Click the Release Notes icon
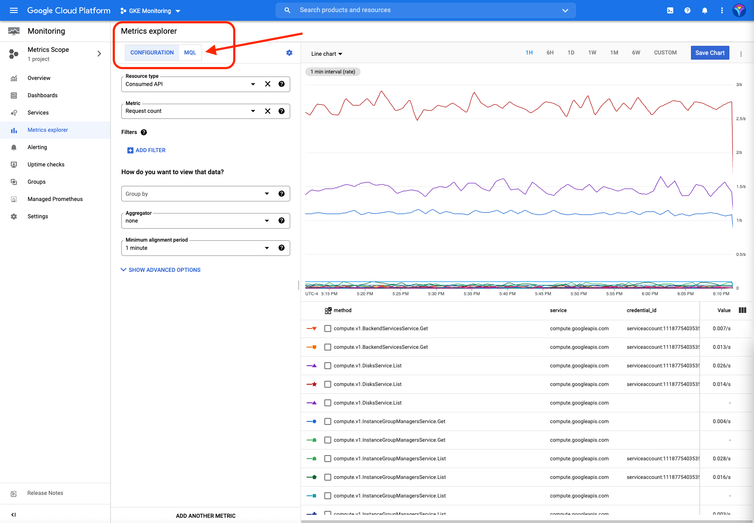754x523 pixels. 14,493
